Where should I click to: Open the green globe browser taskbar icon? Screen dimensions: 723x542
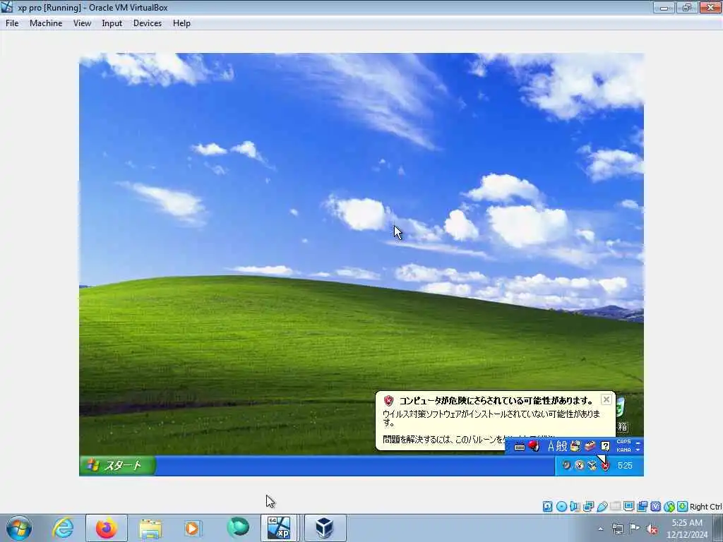tap(238, 528)
